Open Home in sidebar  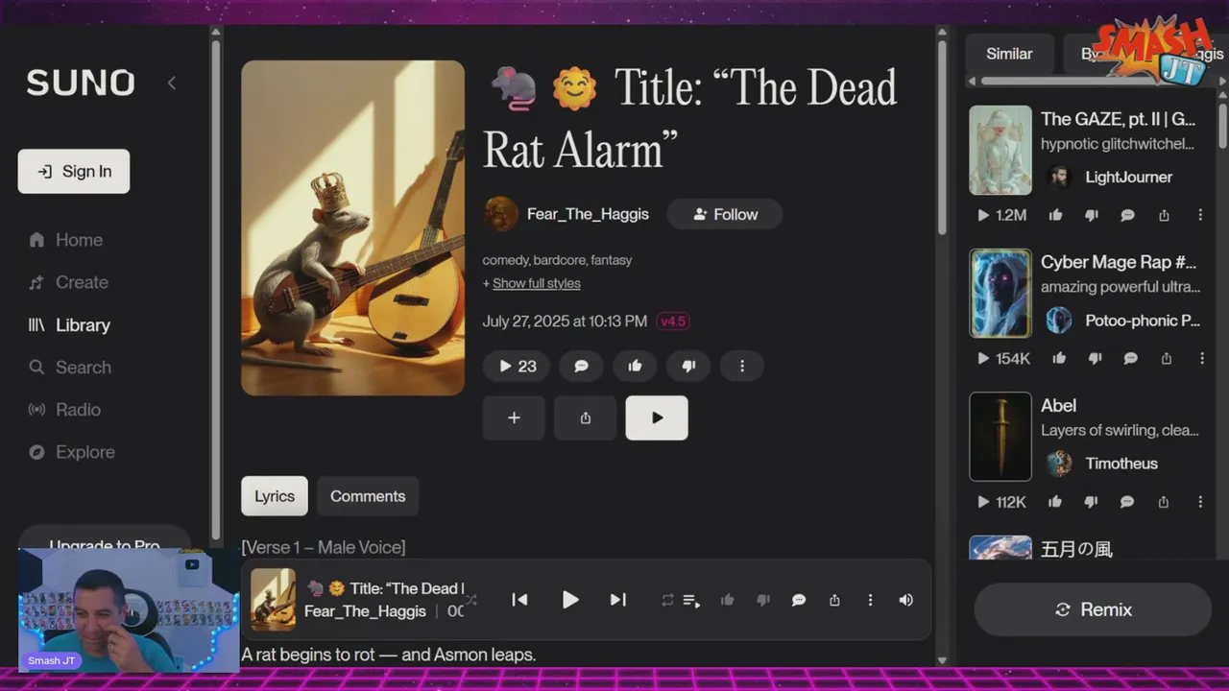click(66, 240)
